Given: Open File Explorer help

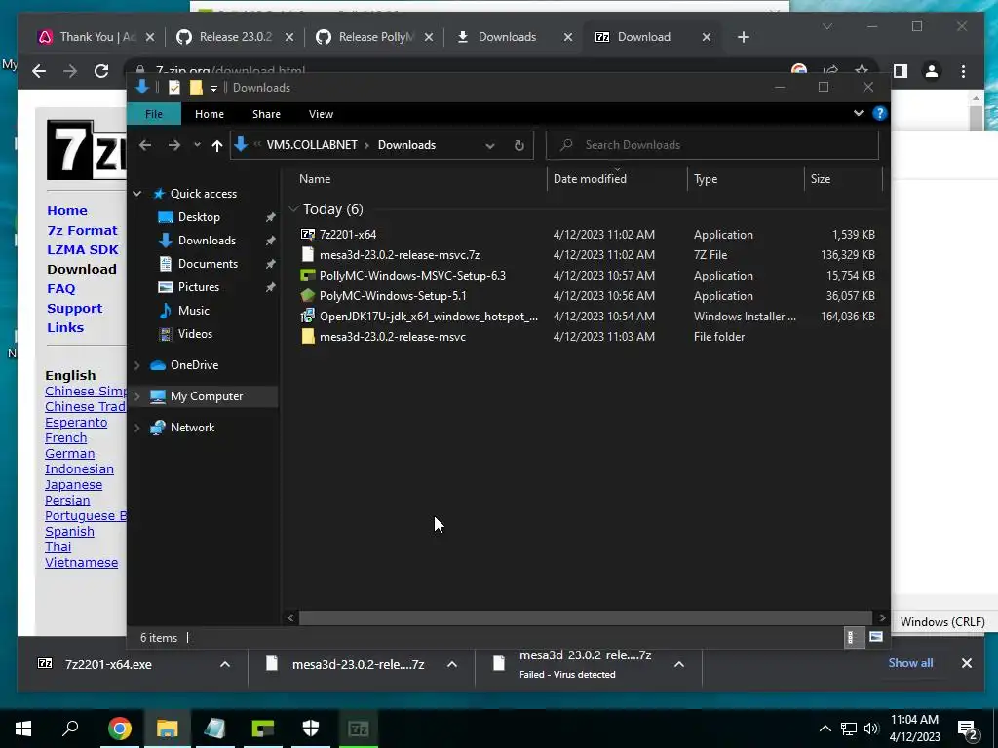Looking at the screenshot, I should (880, 113).
